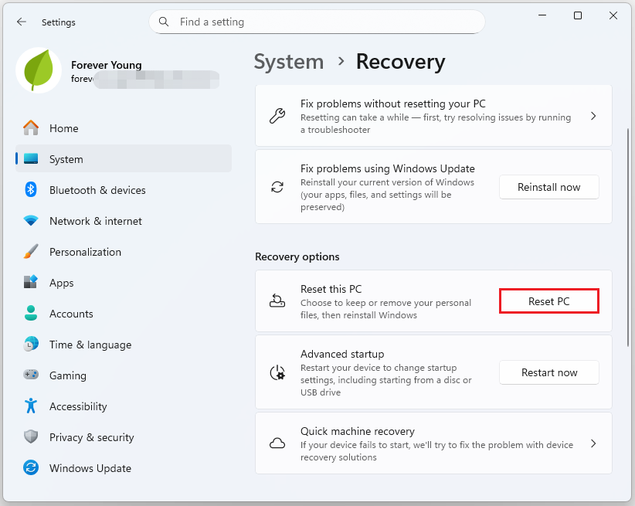Image resolution: width=635 pixels, height=506 pixels.
Task: Open Accounts settings page
Action: coord(124,313)
